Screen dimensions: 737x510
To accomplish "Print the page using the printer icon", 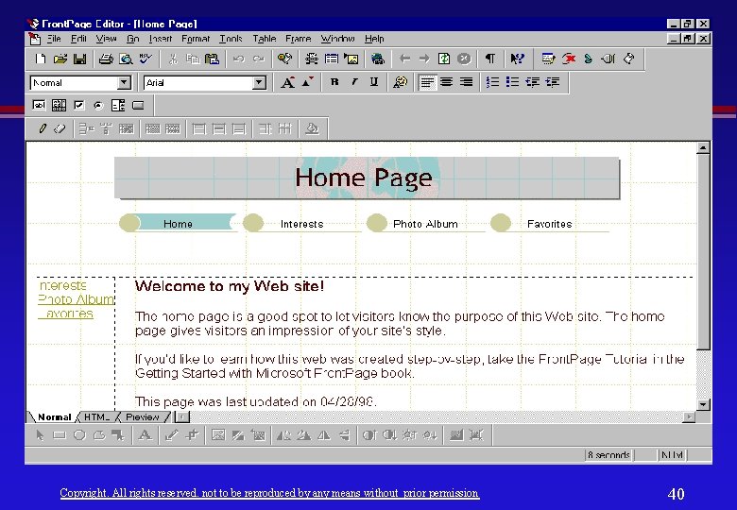I will pos(106,59).
